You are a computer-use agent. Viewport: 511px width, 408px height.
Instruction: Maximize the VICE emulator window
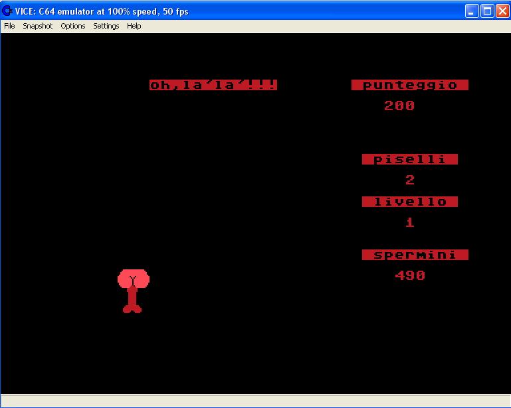coord(487,11)
